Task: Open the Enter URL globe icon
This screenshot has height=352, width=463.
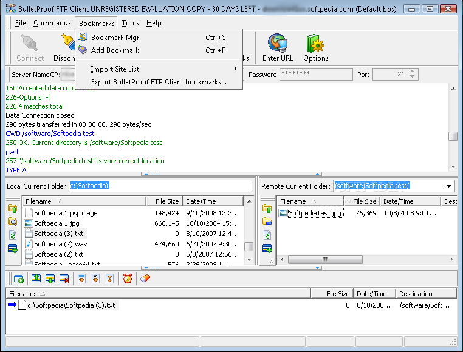Action: (x=278, y=43)
